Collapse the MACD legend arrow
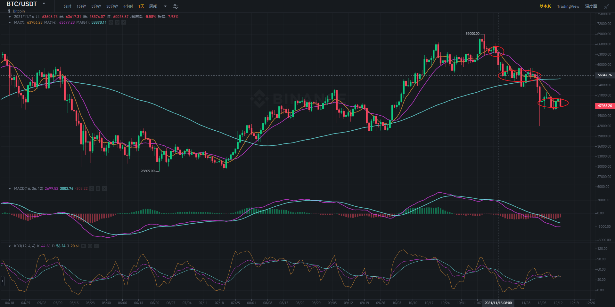This screenshot has height=307, width=615. click(x=10, y=188)
